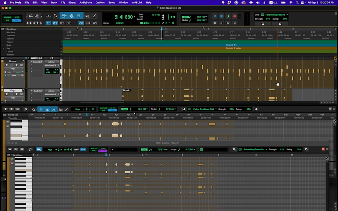
Task: Click the notation view icon in docked MIDI editor
Action: pos(26,109)
